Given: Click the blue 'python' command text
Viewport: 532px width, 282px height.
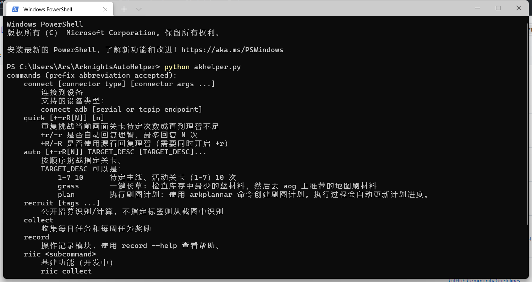Looking at the screenshot, I should pyautogui.click(x=176, y=67).
